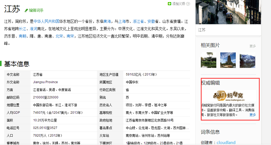Open the pagoda related image thumbnail
The width and height of the screenshot is (271, 145).
click(228, 60)
